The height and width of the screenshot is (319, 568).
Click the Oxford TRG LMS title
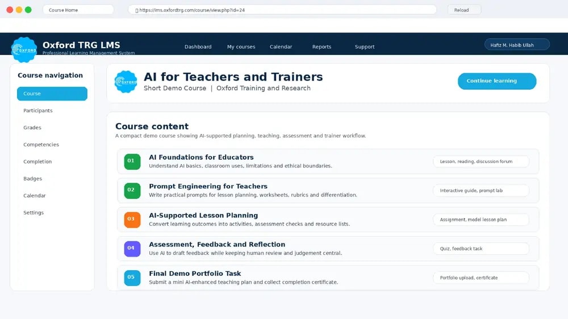pyautogui.click(x=81, y=45)
